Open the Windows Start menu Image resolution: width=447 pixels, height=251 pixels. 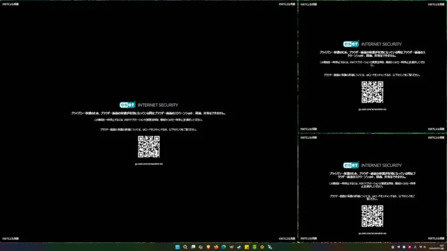[x=178, y=247]
